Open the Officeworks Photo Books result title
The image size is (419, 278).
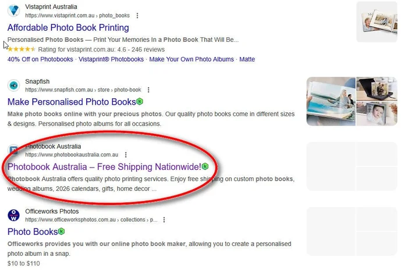coord(32,231)
